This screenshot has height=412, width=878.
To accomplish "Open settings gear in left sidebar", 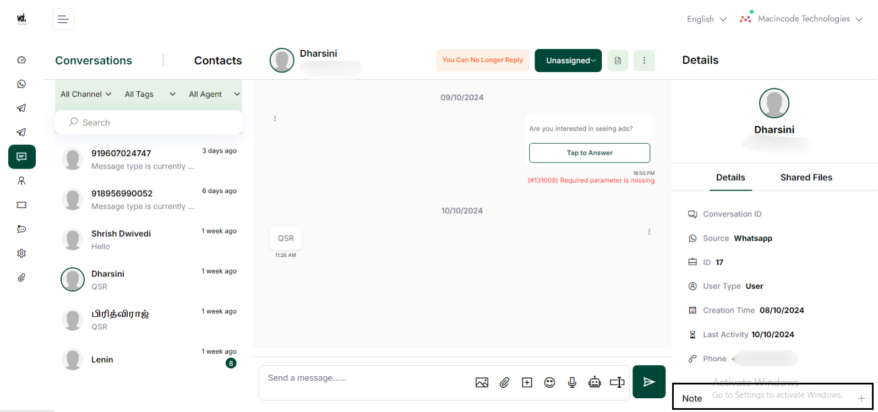I will pyautogui.click(x=21, y=253).
